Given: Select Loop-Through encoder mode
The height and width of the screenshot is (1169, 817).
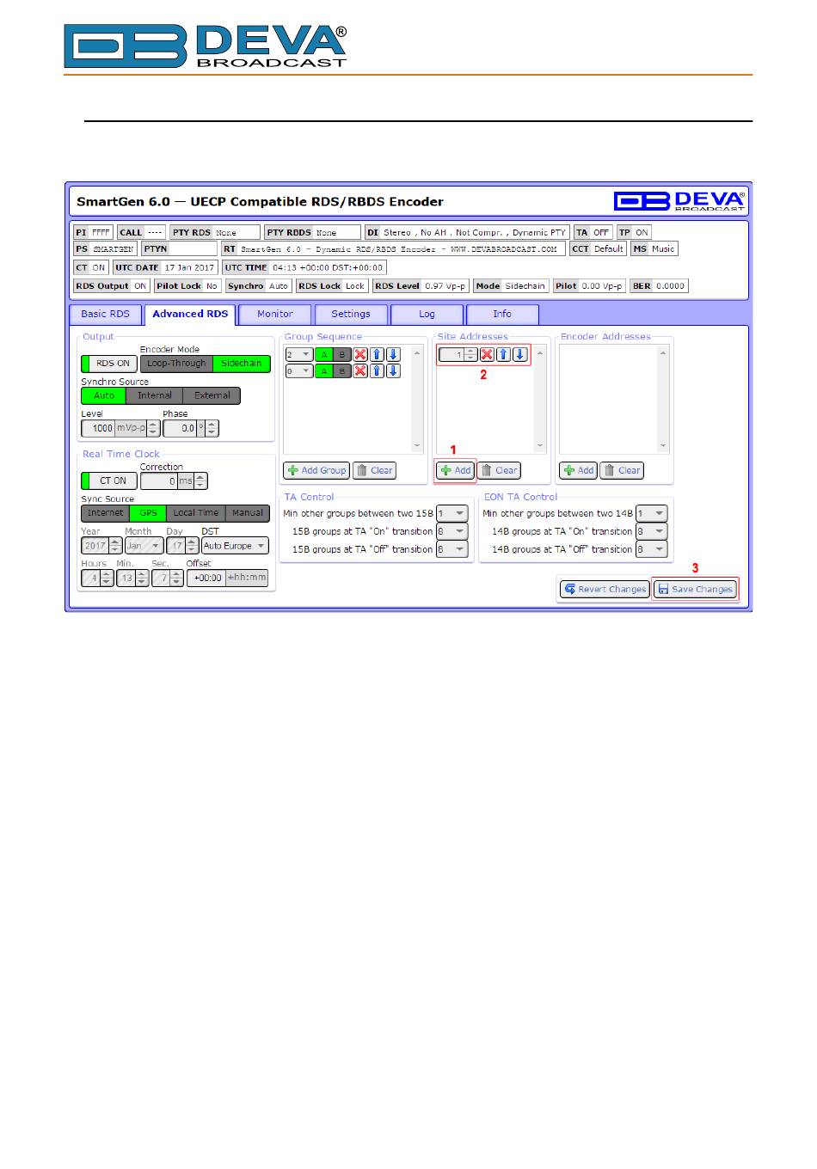Looking at the screenshot, I should tap(177, 364).
